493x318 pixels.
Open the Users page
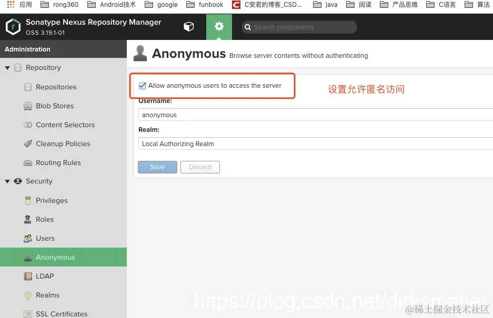coord(45,238)
